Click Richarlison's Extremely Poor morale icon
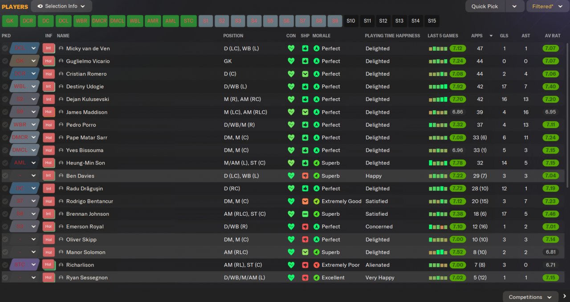The image size is (570, 302). [317, 265]
